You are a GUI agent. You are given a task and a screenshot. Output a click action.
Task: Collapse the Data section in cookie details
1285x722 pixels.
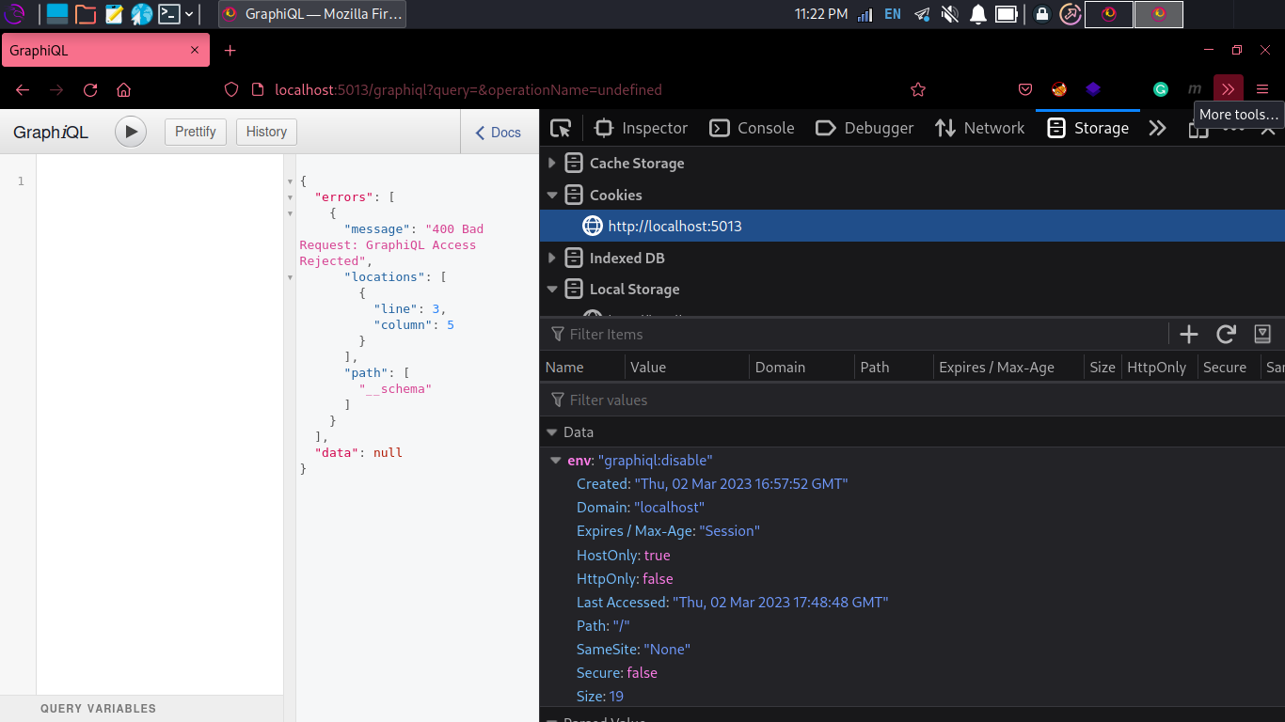click(552, 432)
